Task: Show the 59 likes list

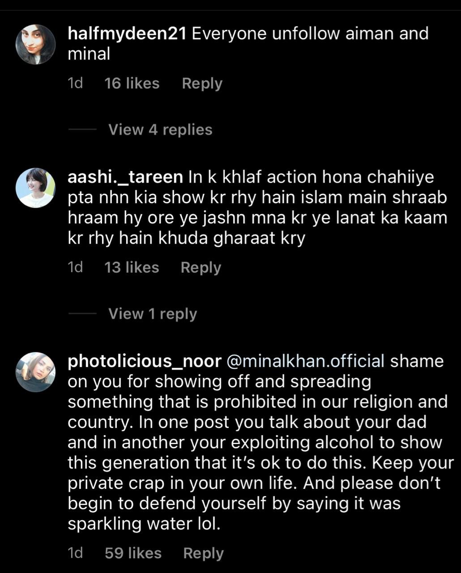Action: [133, 553]
